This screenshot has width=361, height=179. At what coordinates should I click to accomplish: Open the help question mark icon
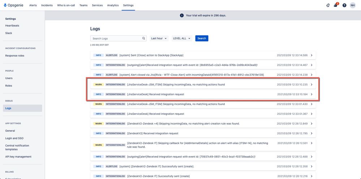click(x=344, y=5)
